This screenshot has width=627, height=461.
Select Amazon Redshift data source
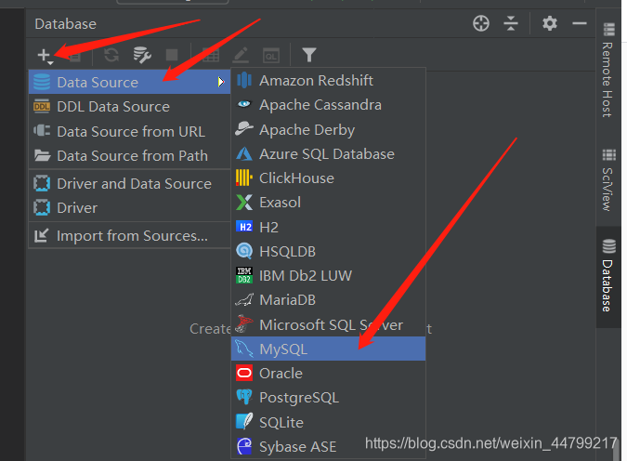coord(328,81)
